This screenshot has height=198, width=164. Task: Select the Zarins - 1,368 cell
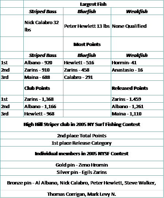[43, 99]
